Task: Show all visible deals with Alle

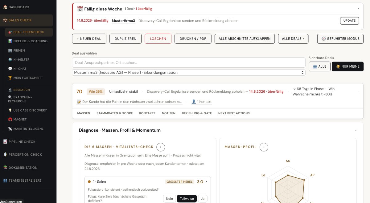Action: click(319, 66)
